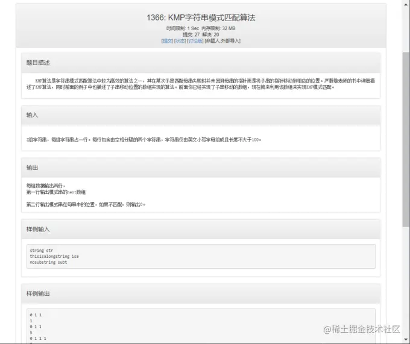This screenshot has width=410, height=344.
Task: Click the '命题人:外部导入' text
Action: pyautogui.click(x=222, y=41)
